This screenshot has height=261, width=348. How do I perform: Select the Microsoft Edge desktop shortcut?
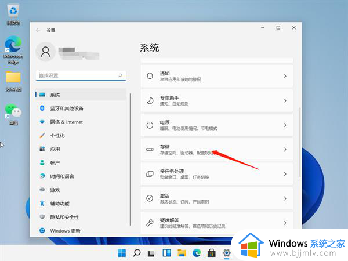(x=13, y=50)
